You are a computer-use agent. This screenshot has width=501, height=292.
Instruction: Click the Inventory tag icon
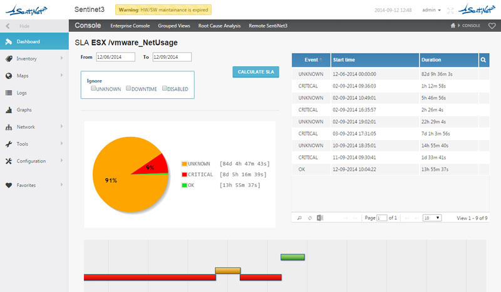point(9,59)
